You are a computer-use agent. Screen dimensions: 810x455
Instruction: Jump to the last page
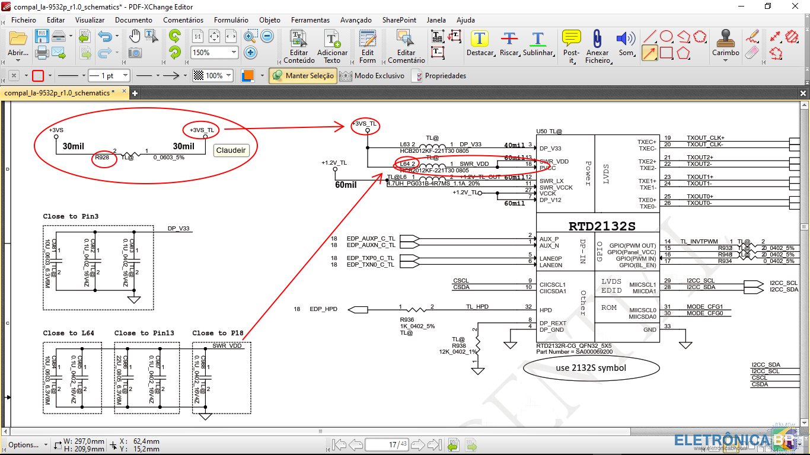[435, 445]
